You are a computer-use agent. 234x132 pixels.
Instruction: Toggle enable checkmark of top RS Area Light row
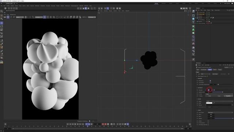[x=209, y=12]
